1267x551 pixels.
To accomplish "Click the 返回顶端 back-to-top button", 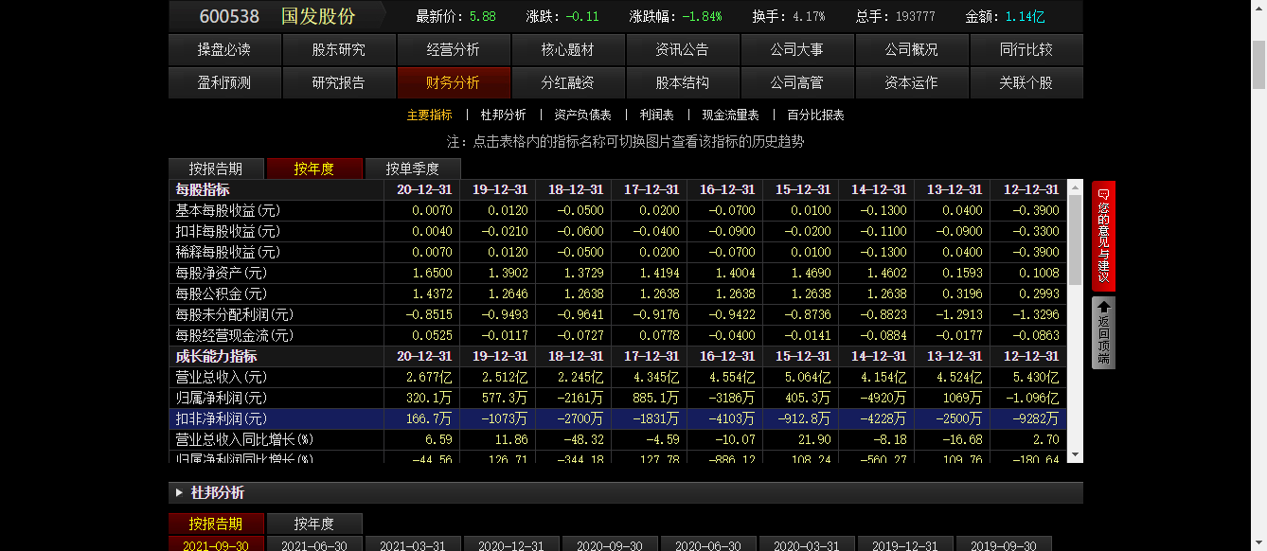I will pos(1103,332).
